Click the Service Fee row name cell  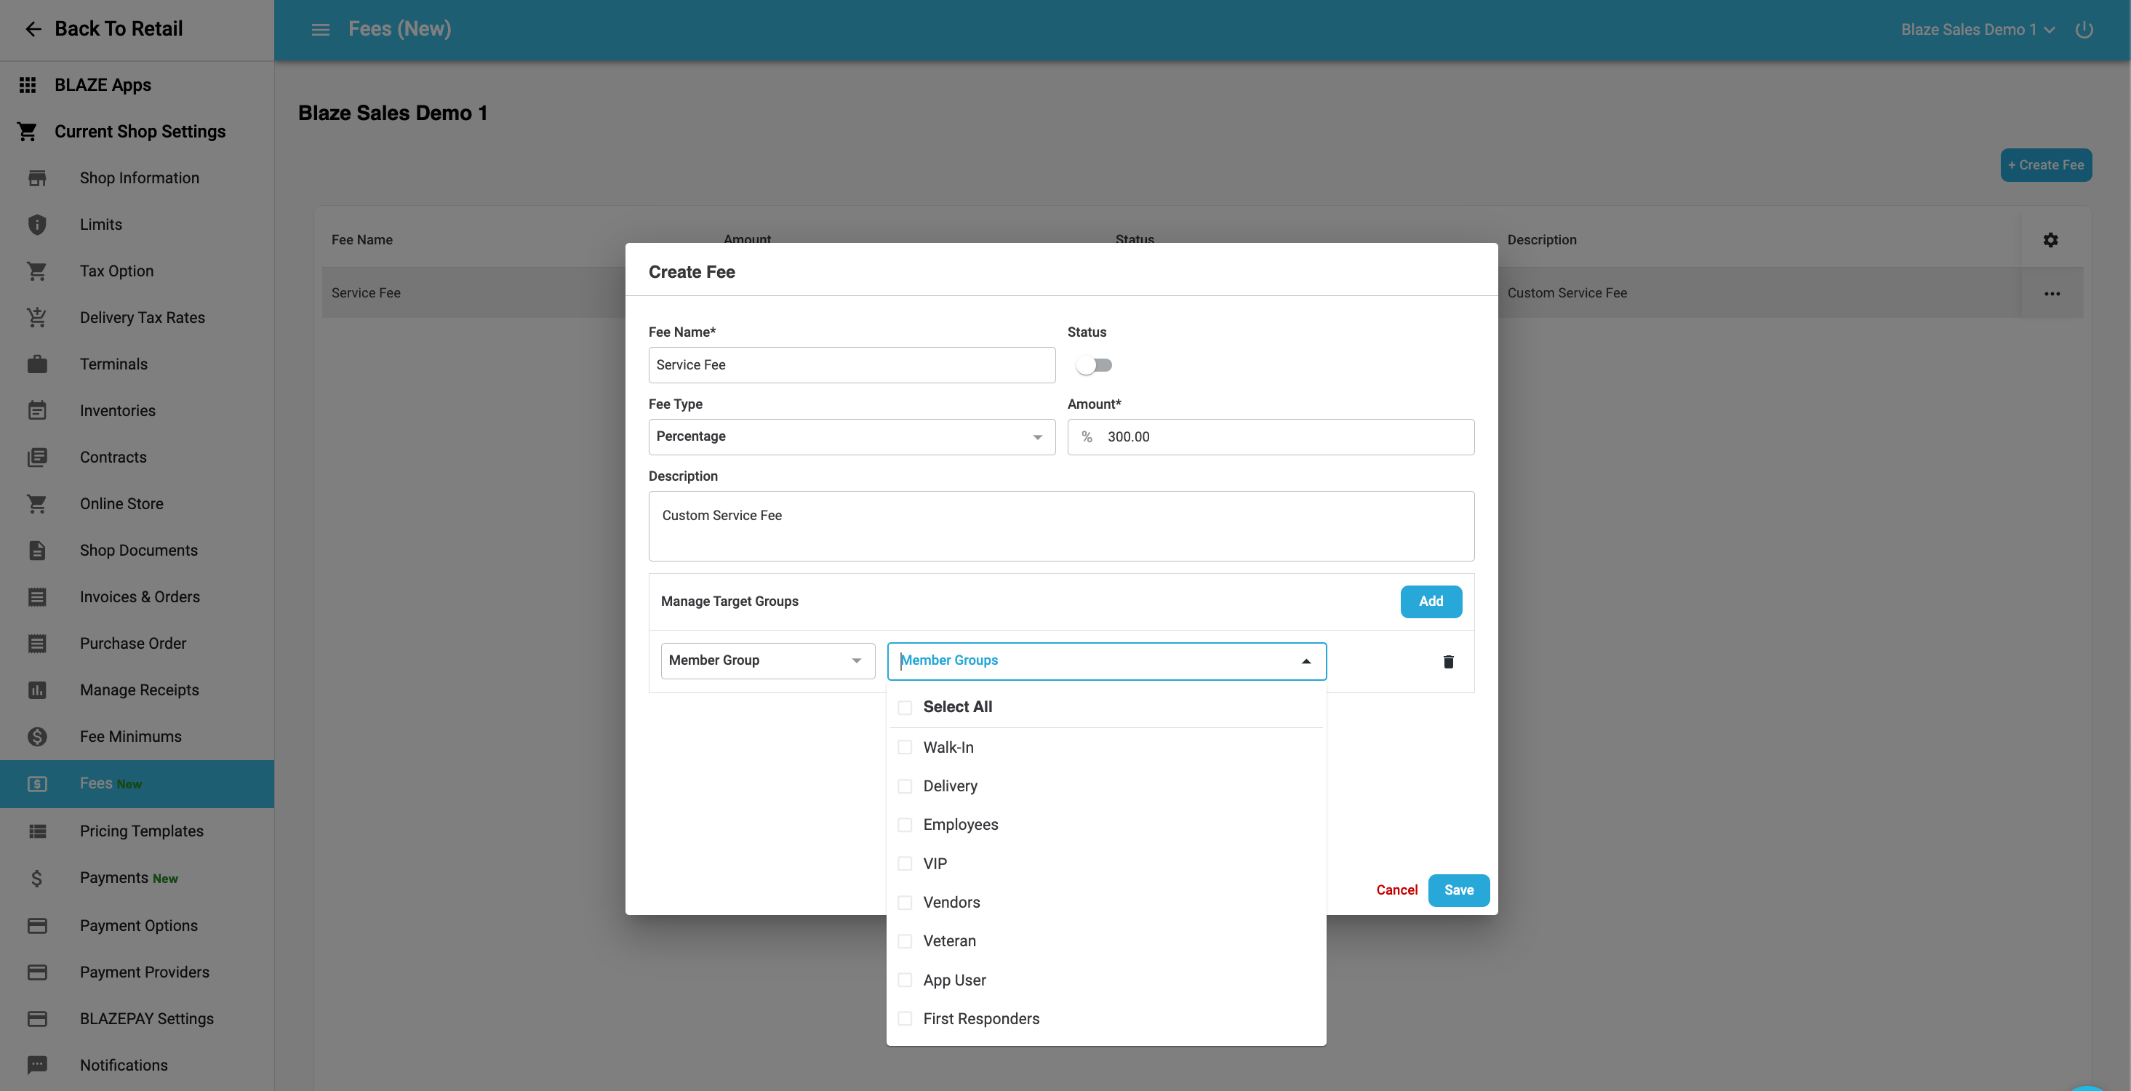(x=366, y=293)
